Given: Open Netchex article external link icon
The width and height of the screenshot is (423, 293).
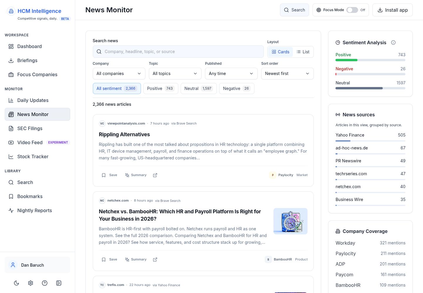Looking at the screenshot, I should pos(155,260).
